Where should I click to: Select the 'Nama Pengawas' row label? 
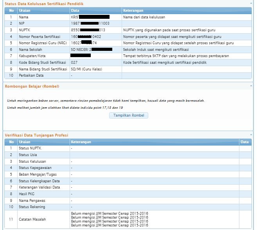32,201
